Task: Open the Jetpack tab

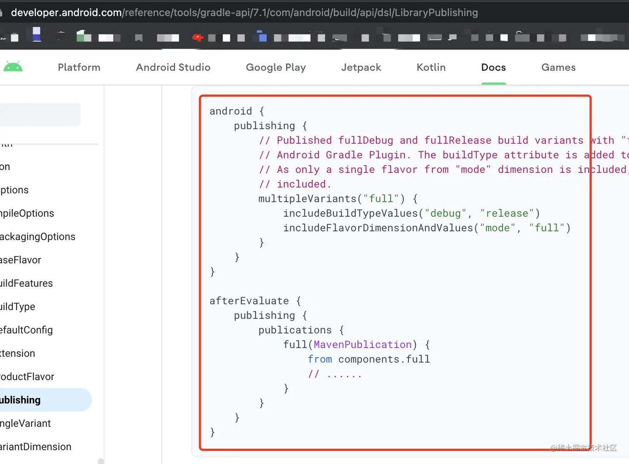Action: [x=361, y=67]
